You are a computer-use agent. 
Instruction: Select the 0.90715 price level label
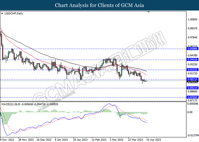(x=193, y=79)
